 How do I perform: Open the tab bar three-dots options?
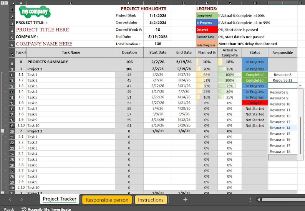[x=250, y=200]
